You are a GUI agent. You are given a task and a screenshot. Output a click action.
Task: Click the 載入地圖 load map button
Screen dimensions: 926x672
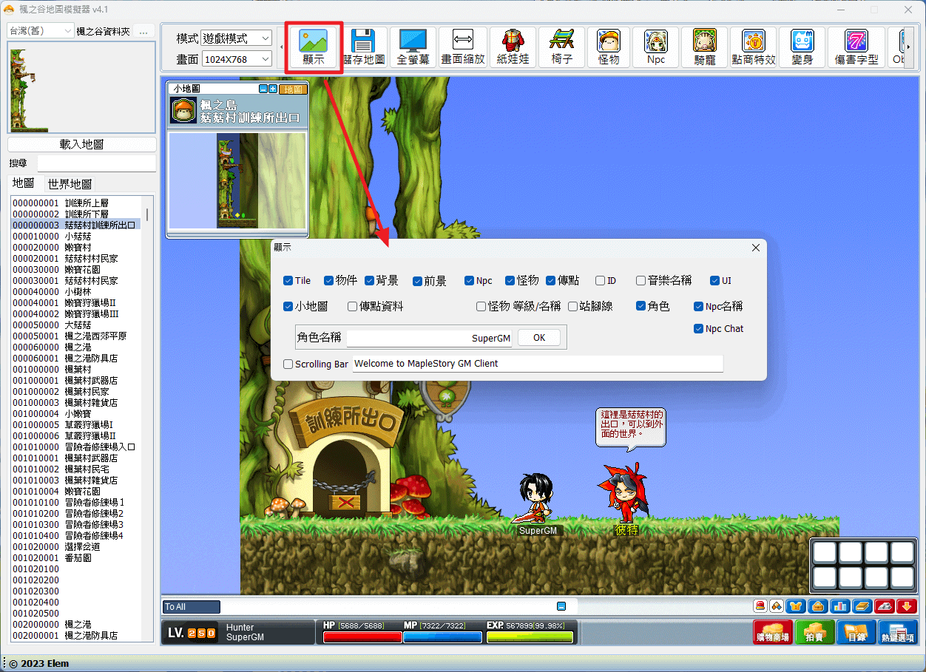click(x=82, y=144)
